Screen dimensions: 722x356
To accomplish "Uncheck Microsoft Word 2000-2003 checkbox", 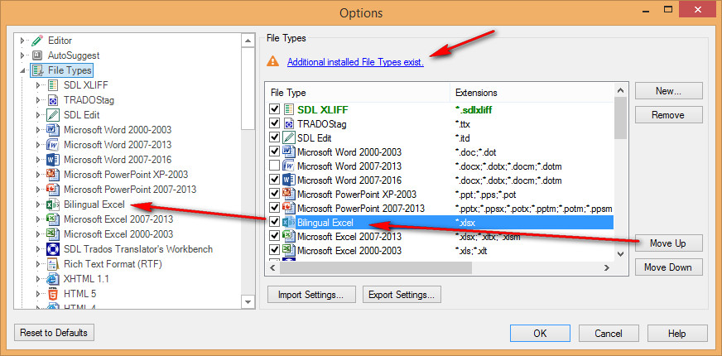I will pyautogui.click(x=274, y=152).
